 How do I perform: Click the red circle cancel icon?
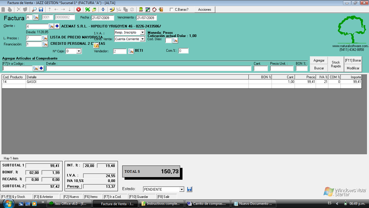point(78,10)
